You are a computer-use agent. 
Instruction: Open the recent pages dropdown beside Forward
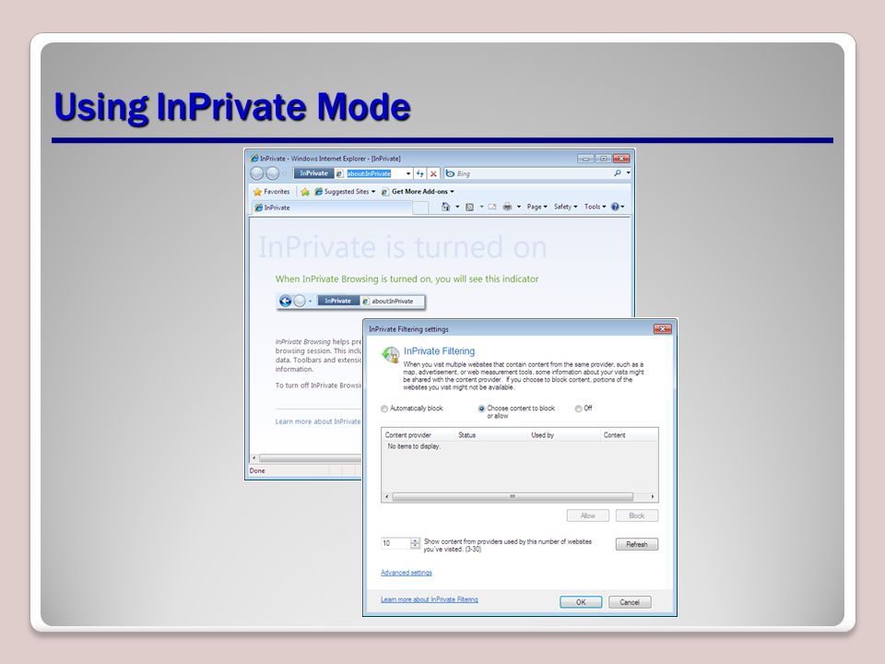pyautogui.click(x=284, y=174)
